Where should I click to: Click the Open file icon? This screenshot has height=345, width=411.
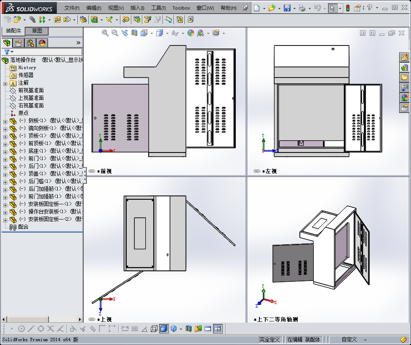272,8
